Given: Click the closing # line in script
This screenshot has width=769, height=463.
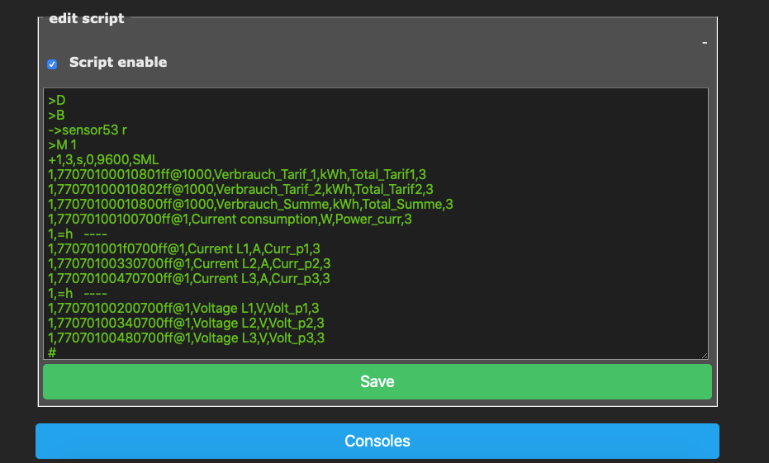Looking at the screenshot, I should (52, 352).
